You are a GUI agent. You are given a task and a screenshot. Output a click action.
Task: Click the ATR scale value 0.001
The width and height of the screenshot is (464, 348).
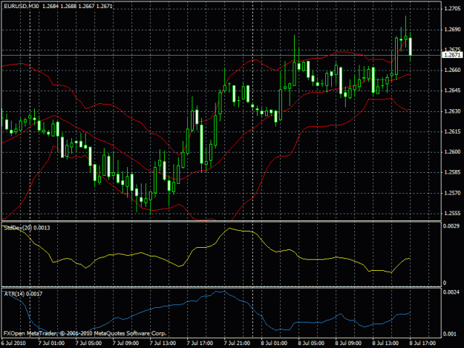449,334
